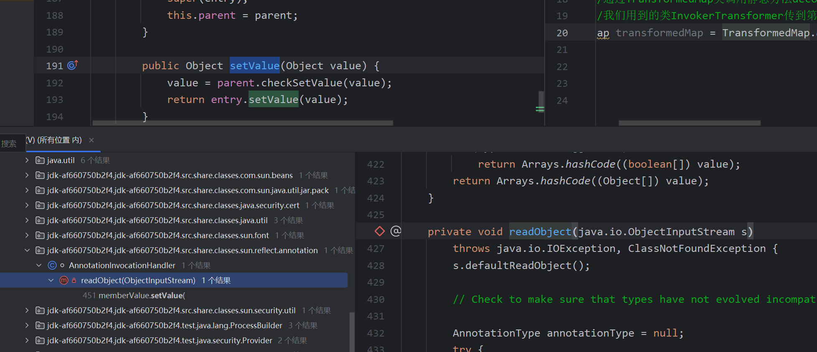Click 'hashCode' in the (Object[]) return line

[566, 181]
